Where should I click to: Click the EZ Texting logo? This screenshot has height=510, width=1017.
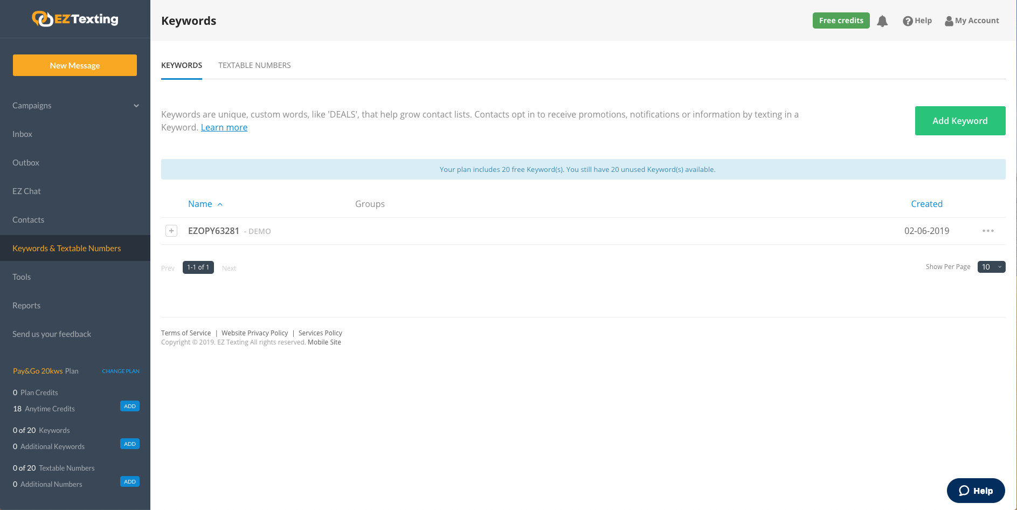point(75,19)
